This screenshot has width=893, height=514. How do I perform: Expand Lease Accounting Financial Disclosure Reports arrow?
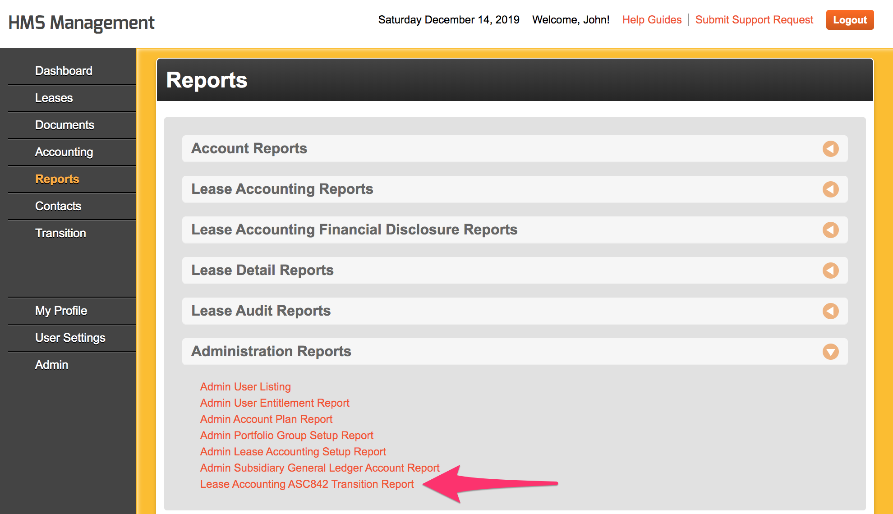click(x=831, y=230)
